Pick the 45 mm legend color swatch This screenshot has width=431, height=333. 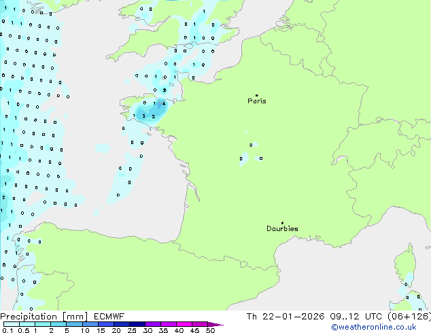(x=200, y=324)
